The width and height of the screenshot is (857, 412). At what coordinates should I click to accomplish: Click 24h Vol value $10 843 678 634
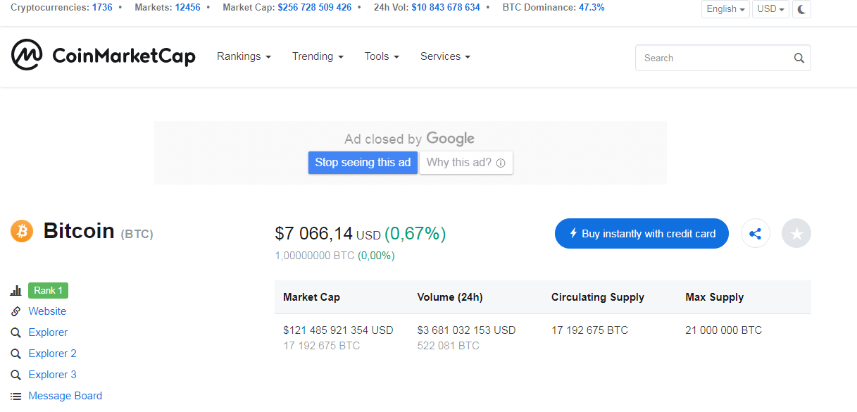[x=446, y=8]
